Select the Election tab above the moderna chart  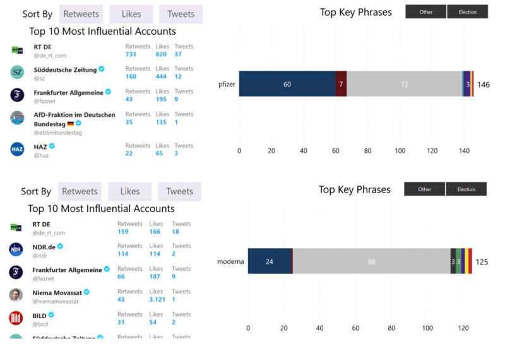pos(466,189)
